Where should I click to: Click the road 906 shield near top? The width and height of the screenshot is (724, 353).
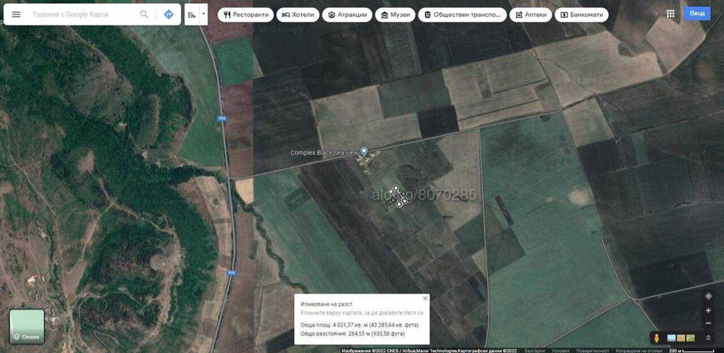pos(222,119)
